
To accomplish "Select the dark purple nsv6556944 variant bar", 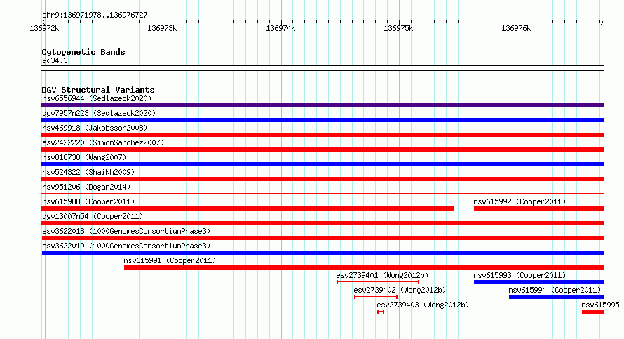I will 323,105.
